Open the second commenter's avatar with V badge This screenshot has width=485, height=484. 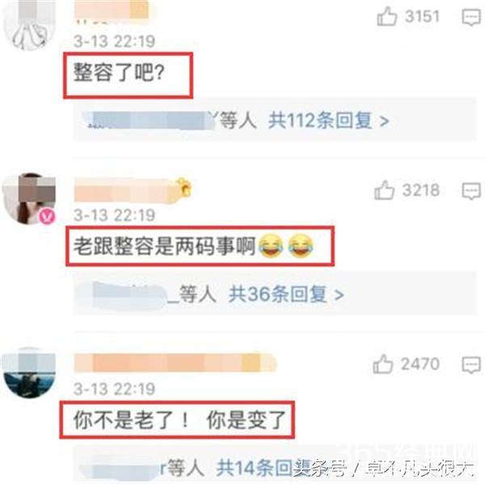tap(28, 198)
